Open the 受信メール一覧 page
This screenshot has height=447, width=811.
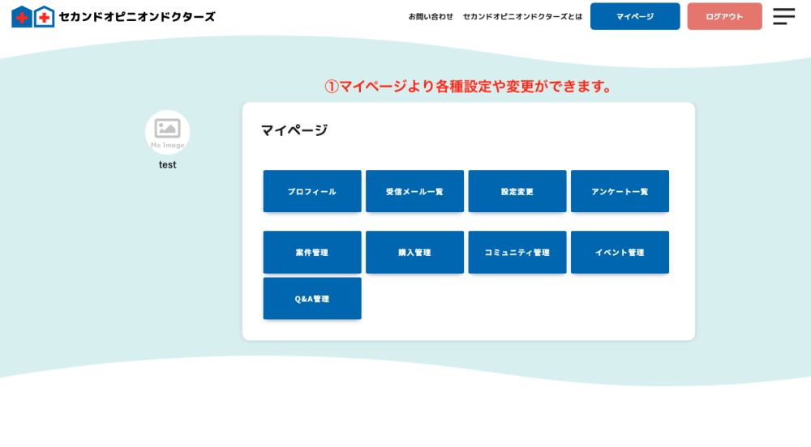[414, 191]
